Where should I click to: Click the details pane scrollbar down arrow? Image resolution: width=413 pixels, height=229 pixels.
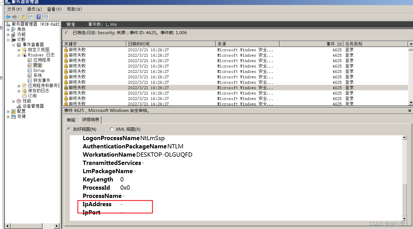404,218
